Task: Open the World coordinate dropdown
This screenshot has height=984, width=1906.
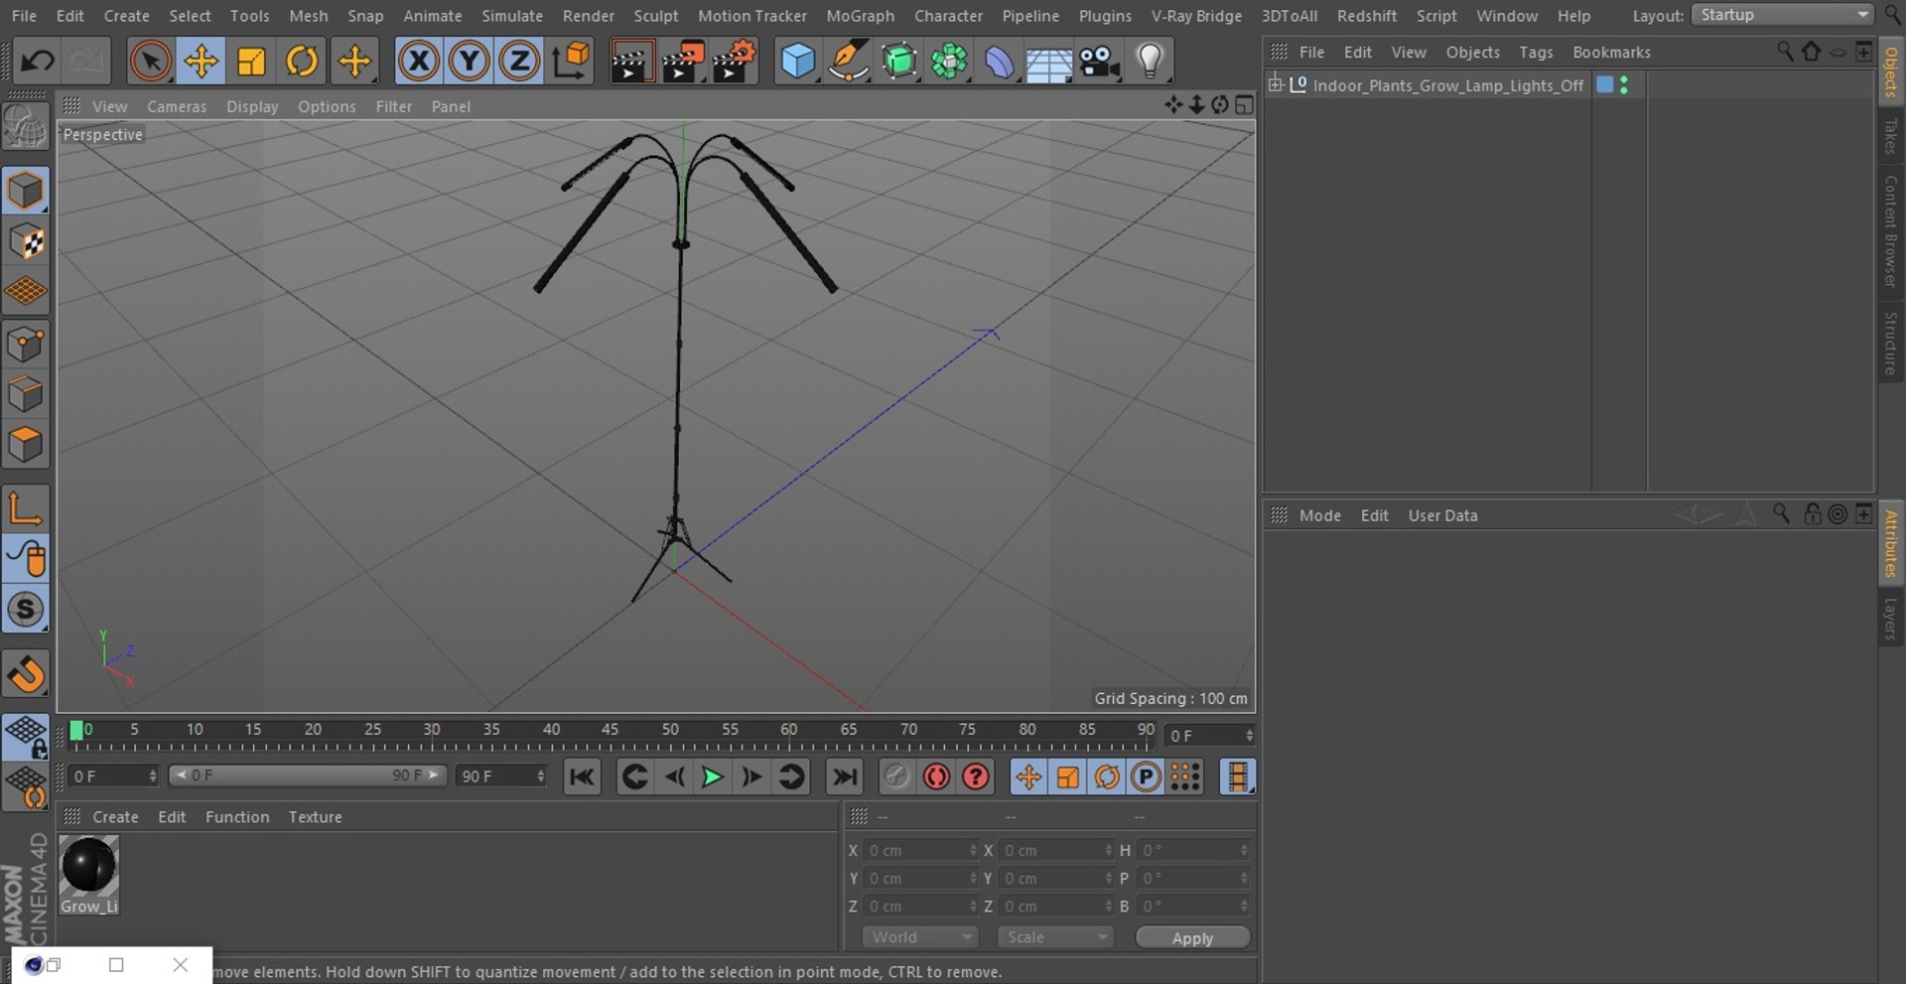Action: (920, 937)
